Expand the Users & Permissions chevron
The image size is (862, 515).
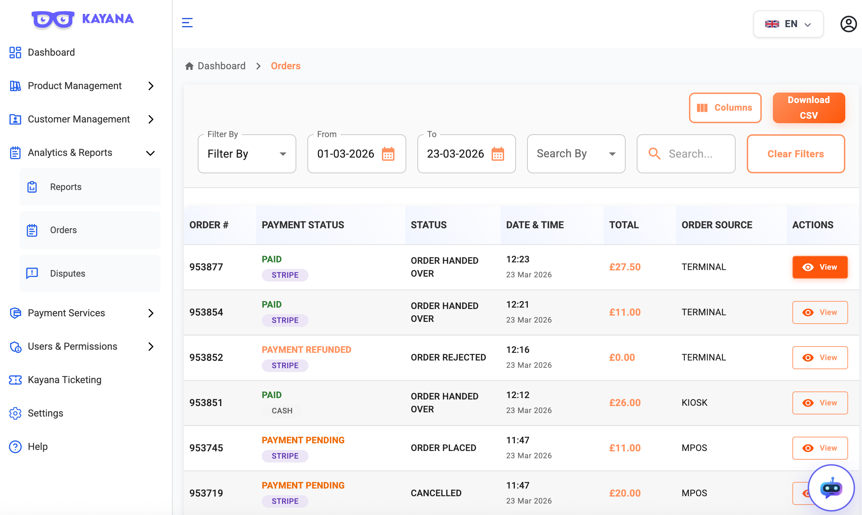[151, 347]
